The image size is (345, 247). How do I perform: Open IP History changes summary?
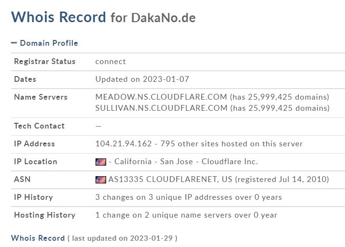[x=189, y=197]
